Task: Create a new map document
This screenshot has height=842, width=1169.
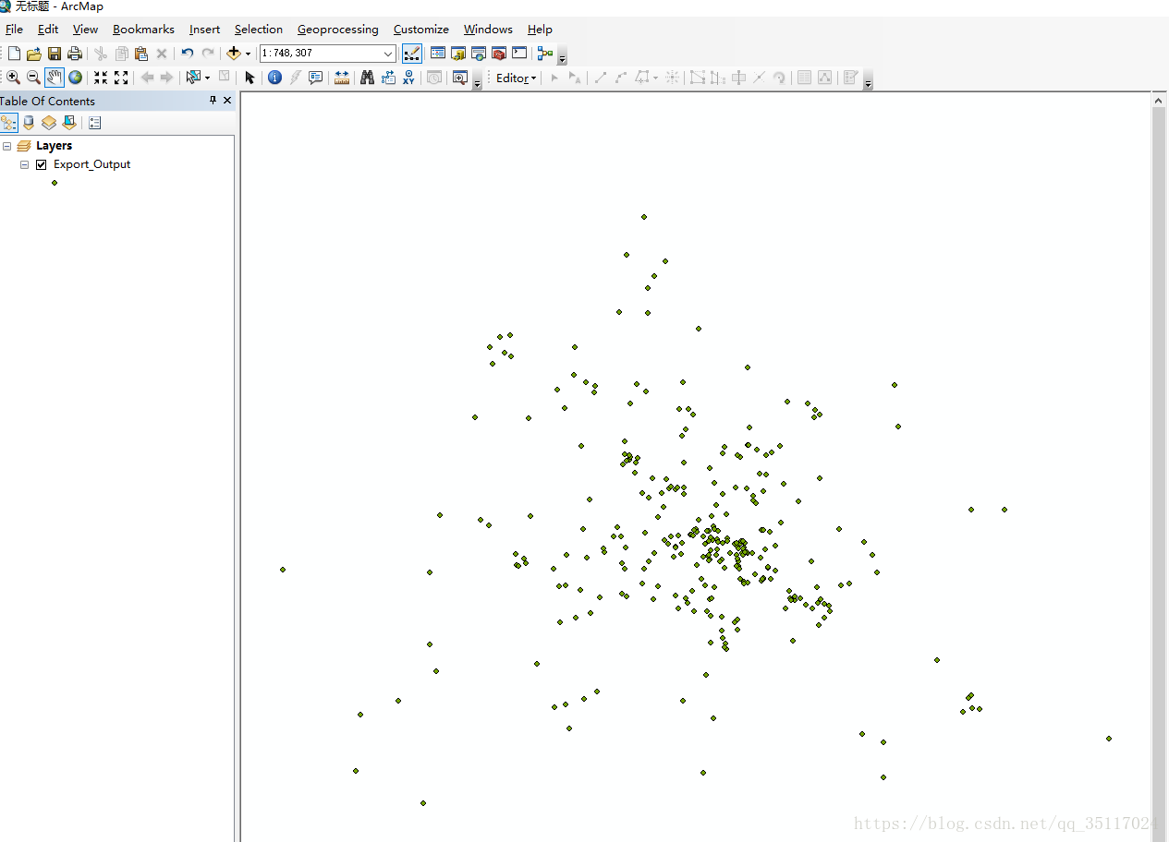Action: click(14, 54)
